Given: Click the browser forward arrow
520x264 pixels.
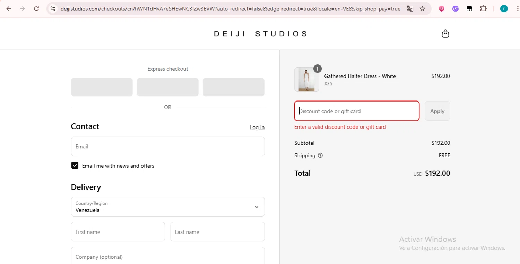Looking at the screenshot, I should tap(23, 9).
